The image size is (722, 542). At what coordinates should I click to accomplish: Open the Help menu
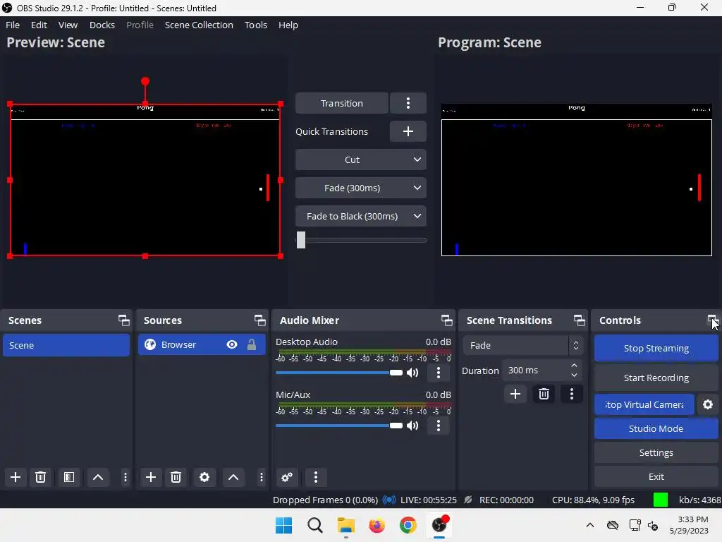288,25
